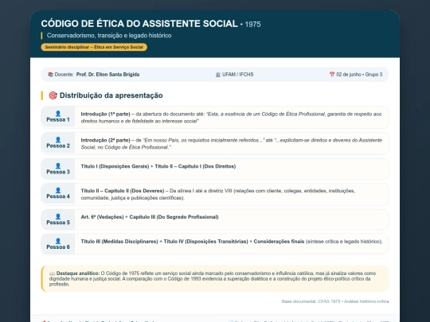This screenshot has height=322, width=430.
Task: Click the bold text Considerações finais
Action: (x=279, y=242)
